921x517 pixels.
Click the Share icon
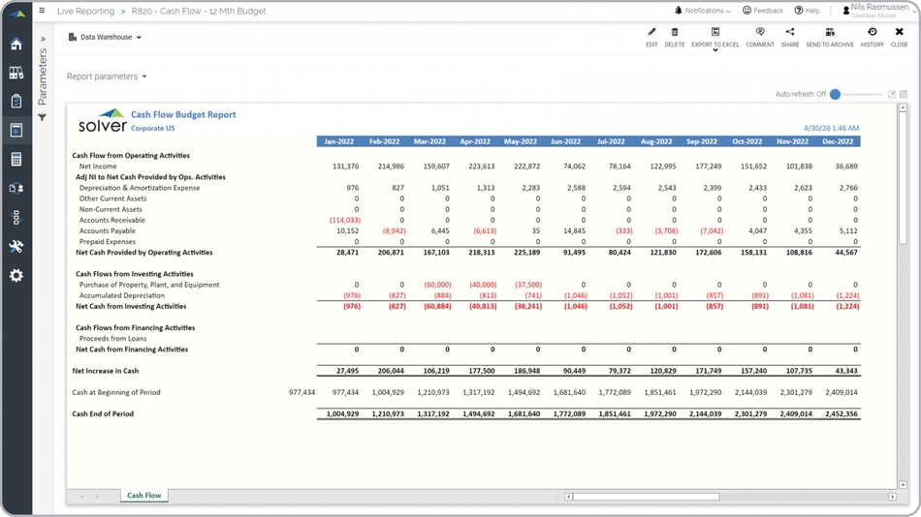point(790,37)
